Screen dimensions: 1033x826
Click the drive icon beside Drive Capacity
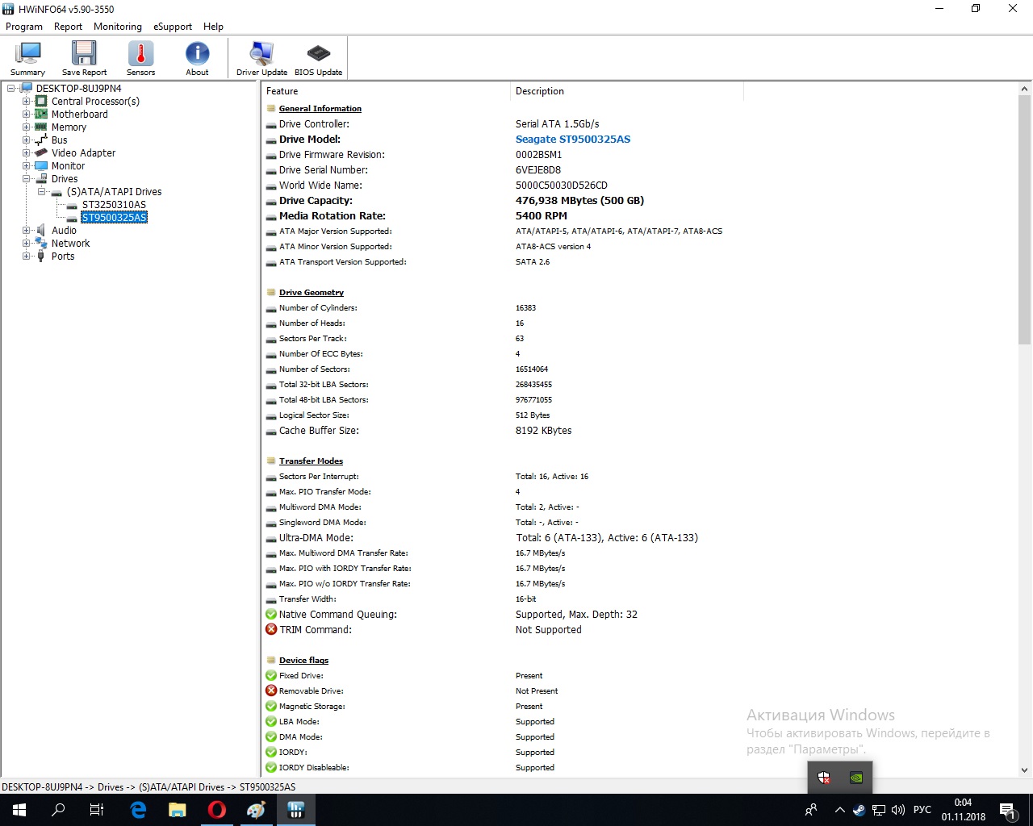[x=271, y=202]
